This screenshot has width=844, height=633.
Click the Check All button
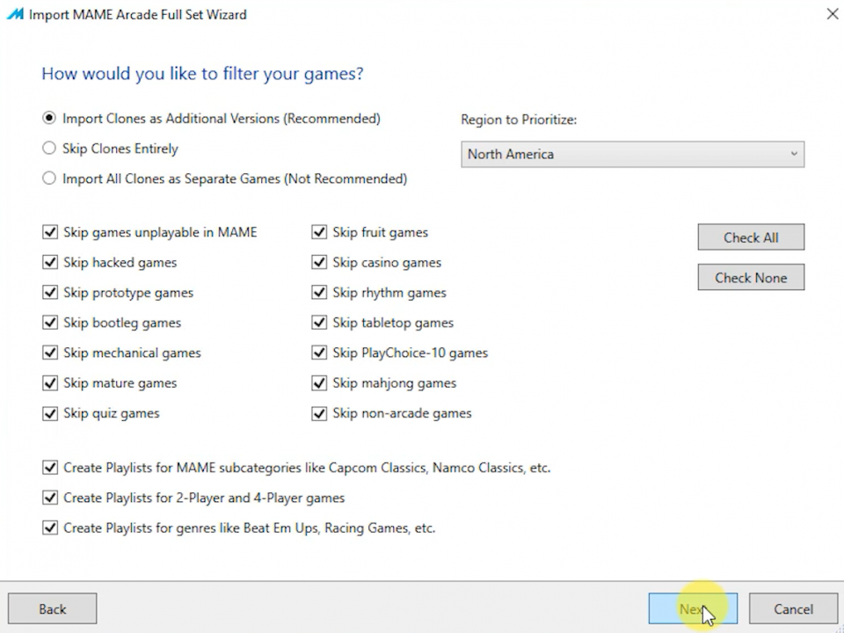click(750, 236)
